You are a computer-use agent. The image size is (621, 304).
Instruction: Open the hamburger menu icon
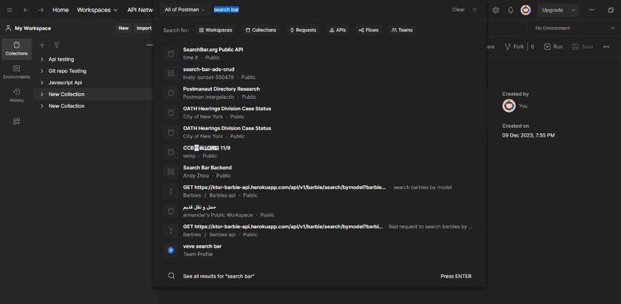coord(10,10)
